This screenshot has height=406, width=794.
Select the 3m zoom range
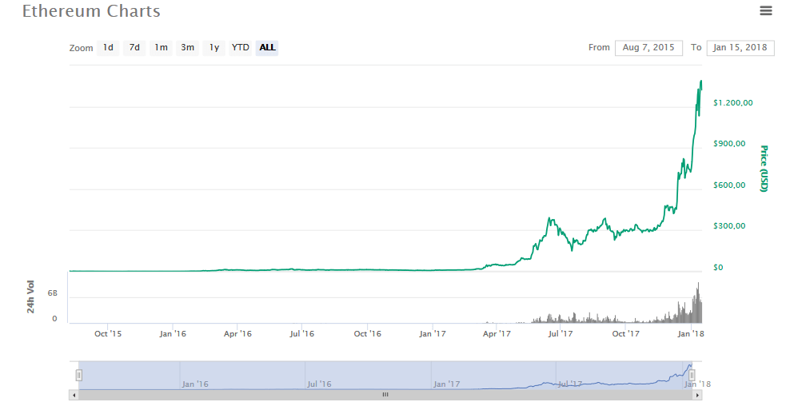[x=187, y=48]
